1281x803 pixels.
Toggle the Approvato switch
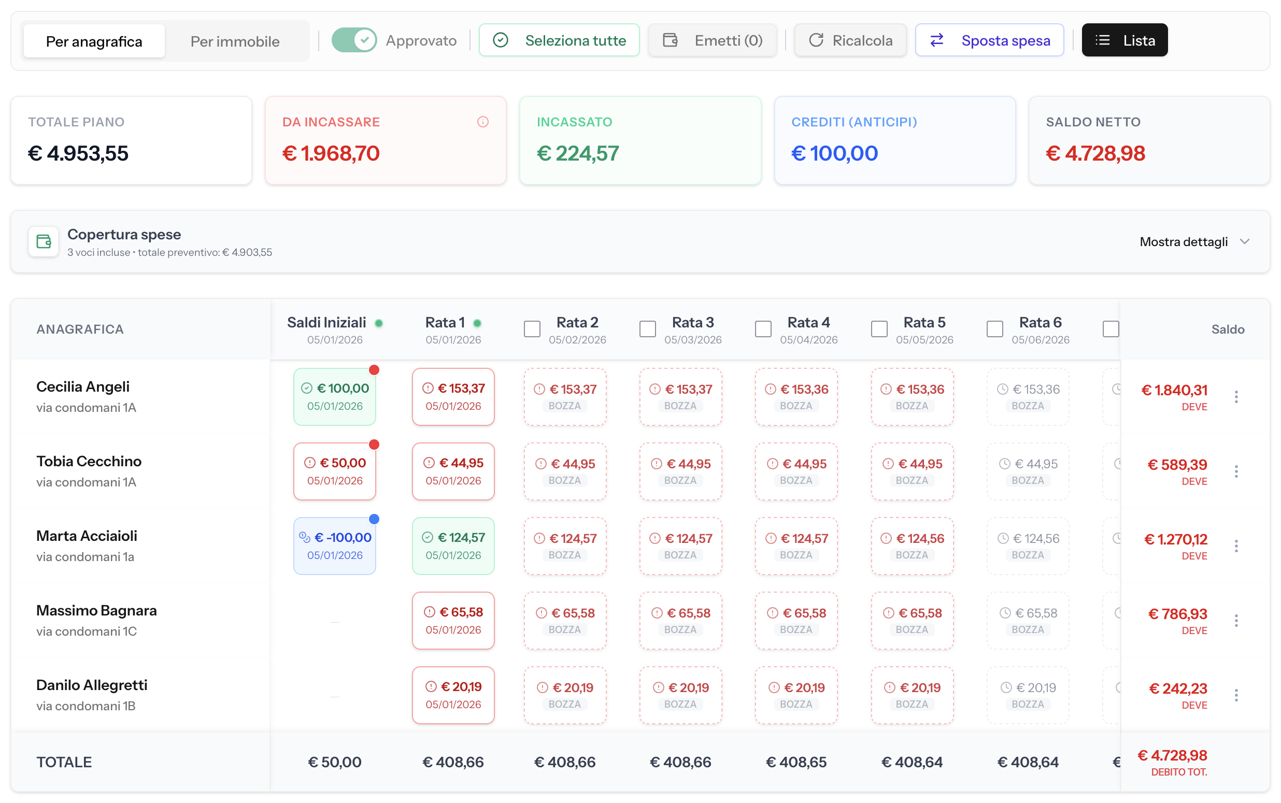click(354, 40)
